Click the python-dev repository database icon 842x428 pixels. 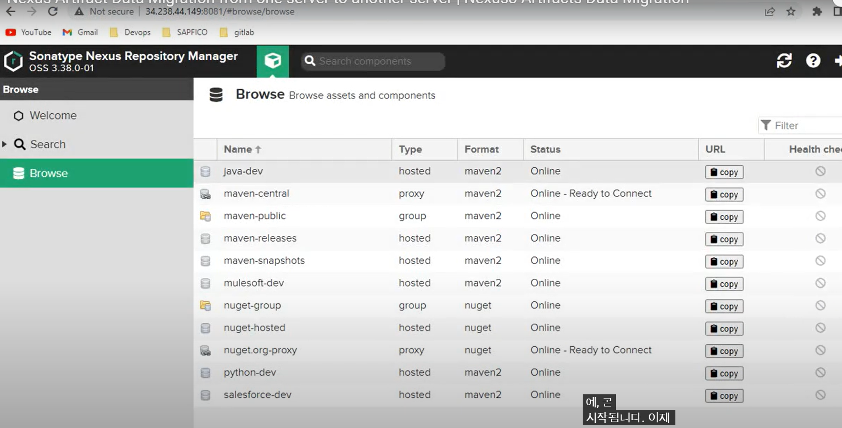(205, 373)
